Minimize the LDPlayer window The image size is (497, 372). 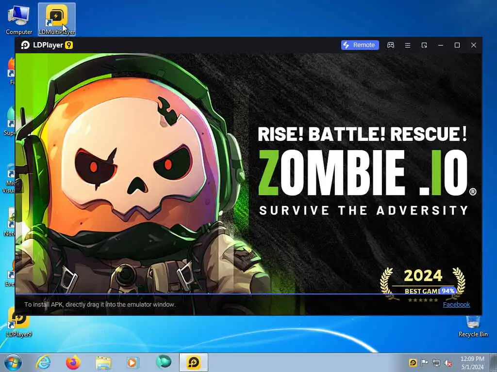click(x=441, y=45)
